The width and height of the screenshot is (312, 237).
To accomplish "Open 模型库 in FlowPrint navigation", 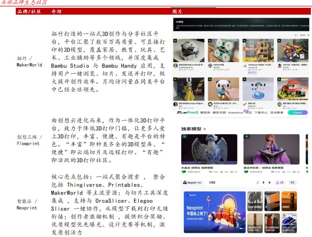I will tap(205, 113).
